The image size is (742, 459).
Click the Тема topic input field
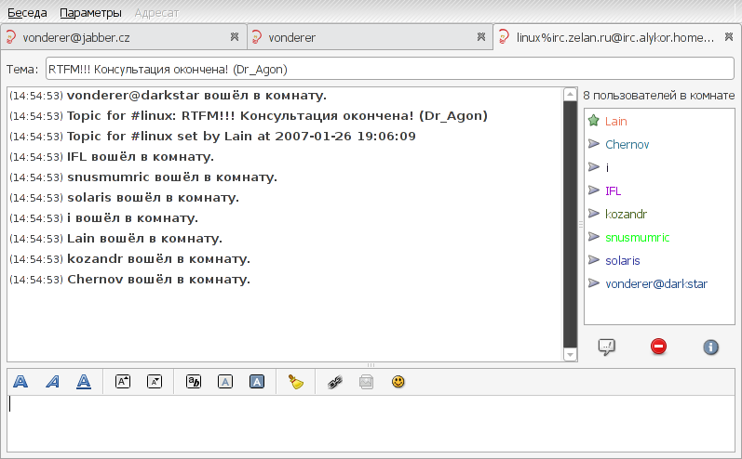tap(389, 70)
